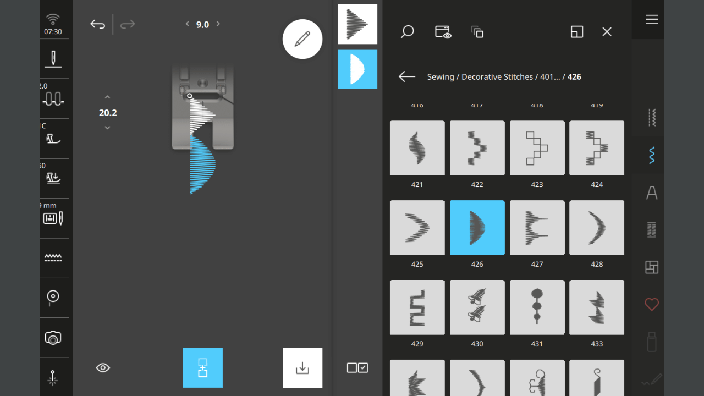Open the stitch balance wavy line setting
Screen dimensions: 704x396
pyautogui.click(x=53, y=257)
